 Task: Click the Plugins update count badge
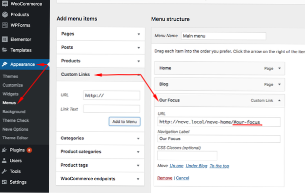(x=29, y=150)
